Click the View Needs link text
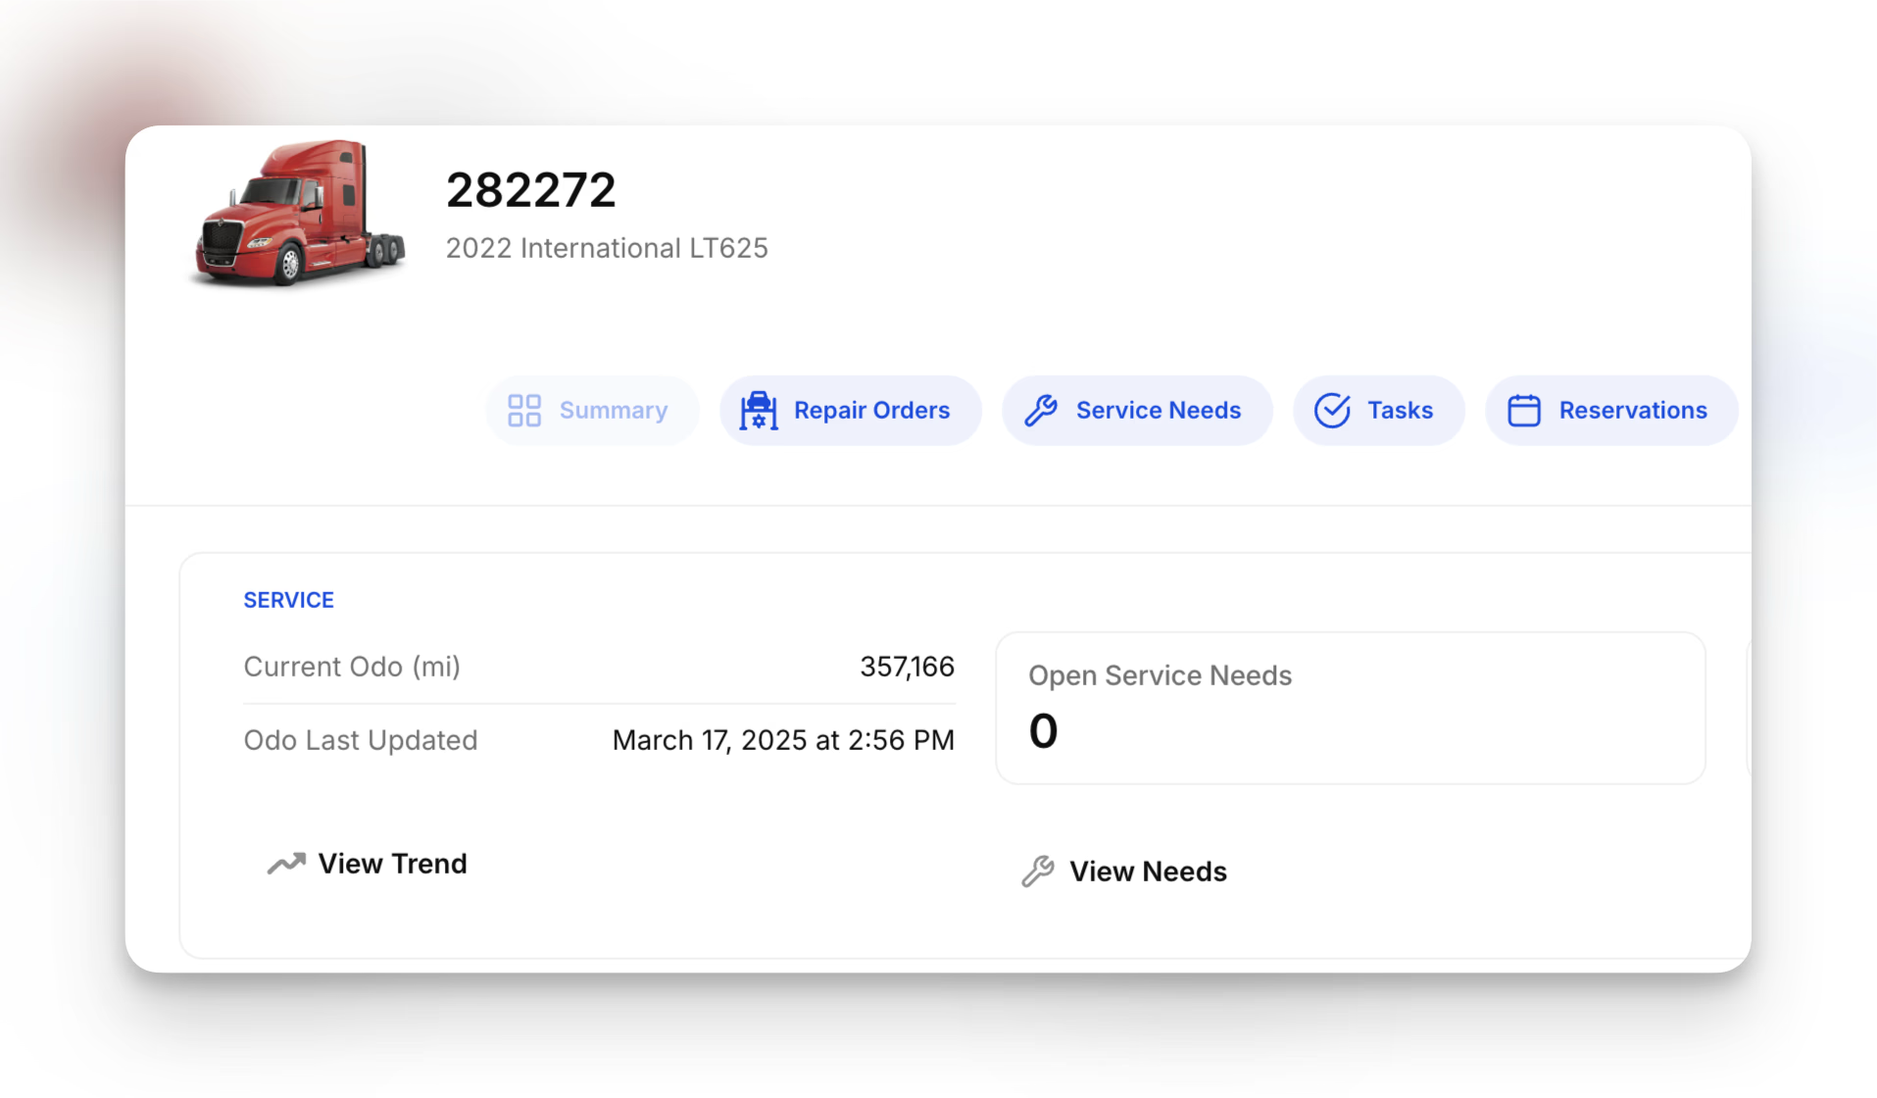This screenshot has width=1877, height=1098. click(x=1148, y=872)
